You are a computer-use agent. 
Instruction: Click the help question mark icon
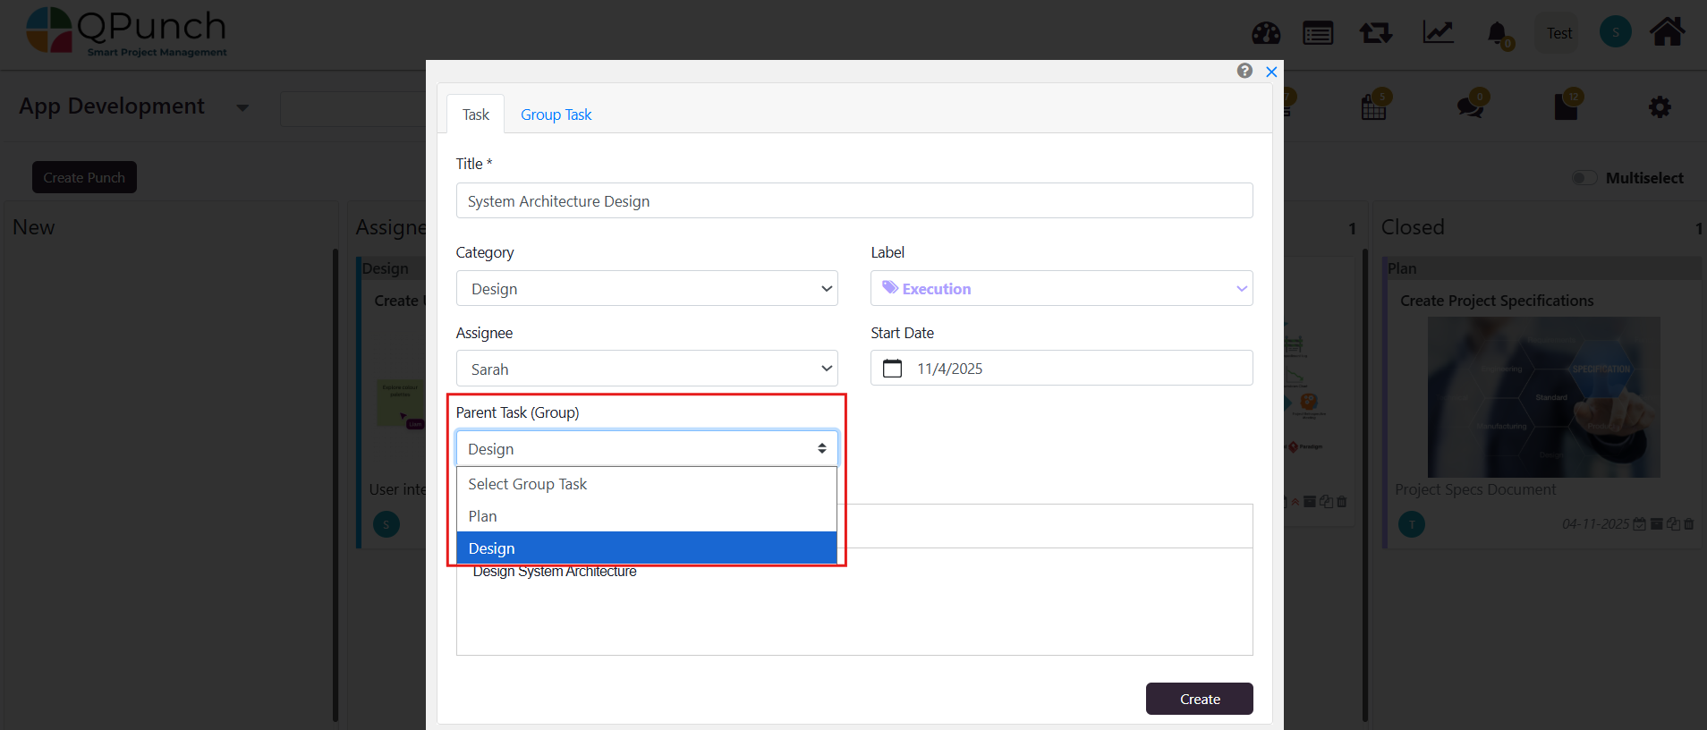tap(1244, 71)
